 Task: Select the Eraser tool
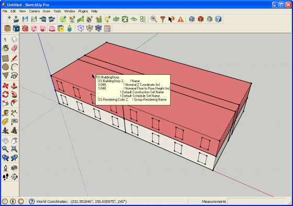pos(14,48)
